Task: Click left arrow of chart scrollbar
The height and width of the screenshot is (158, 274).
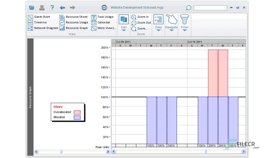Action: pyautogui.click(x=114, y=151)
